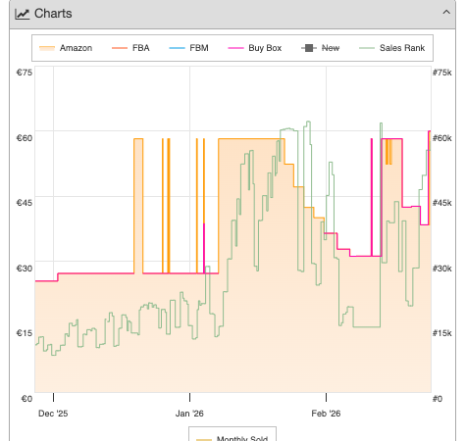Click the €75 price axis label

coord(25,73)
